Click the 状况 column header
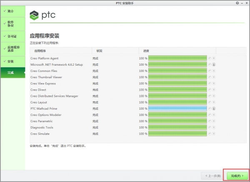250x182 pixels. tap(115, 51)
